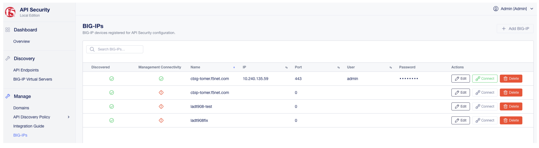Delete the cbip-tomer.f5net.com entry
Image resolution: width=539 pixels, height=148 pixels.
tap(511, 92)
